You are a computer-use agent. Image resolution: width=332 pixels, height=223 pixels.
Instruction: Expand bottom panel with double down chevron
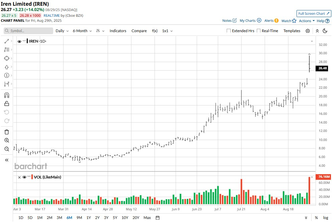[306, 218]
